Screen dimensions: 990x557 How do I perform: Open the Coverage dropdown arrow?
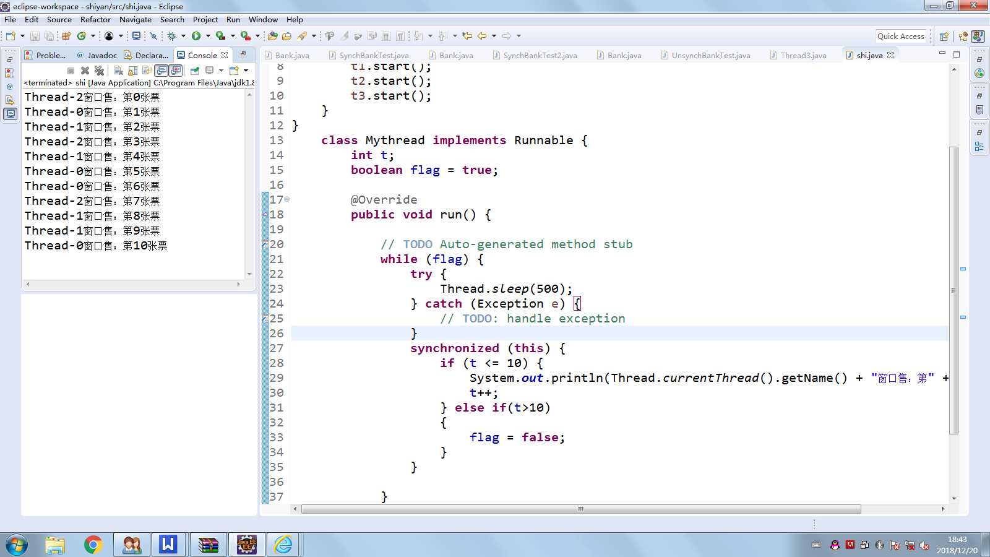(x=233, y=36)
